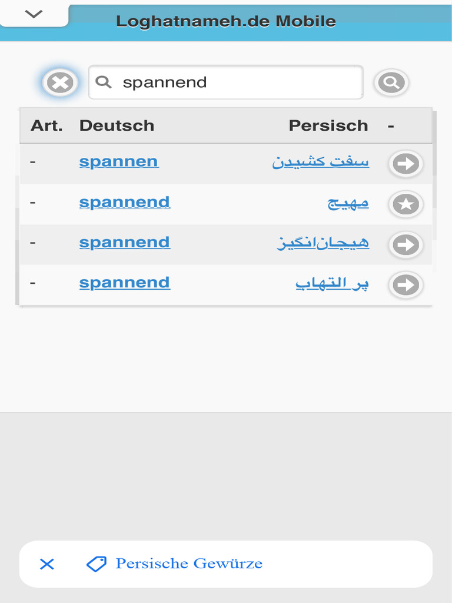Open arrow icon for پر التهاب row

(406, 286)
